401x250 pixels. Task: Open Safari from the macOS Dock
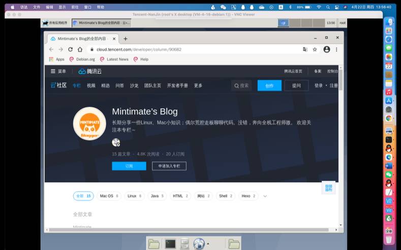coord(389,39)
